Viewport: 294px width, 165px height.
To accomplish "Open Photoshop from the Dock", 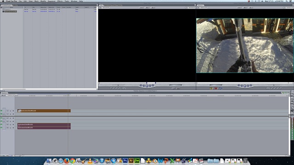I will [125, 160].
